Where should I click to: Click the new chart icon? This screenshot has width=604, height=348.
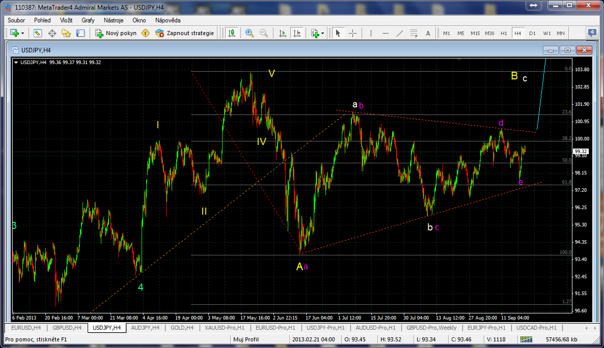coord(15,33)
